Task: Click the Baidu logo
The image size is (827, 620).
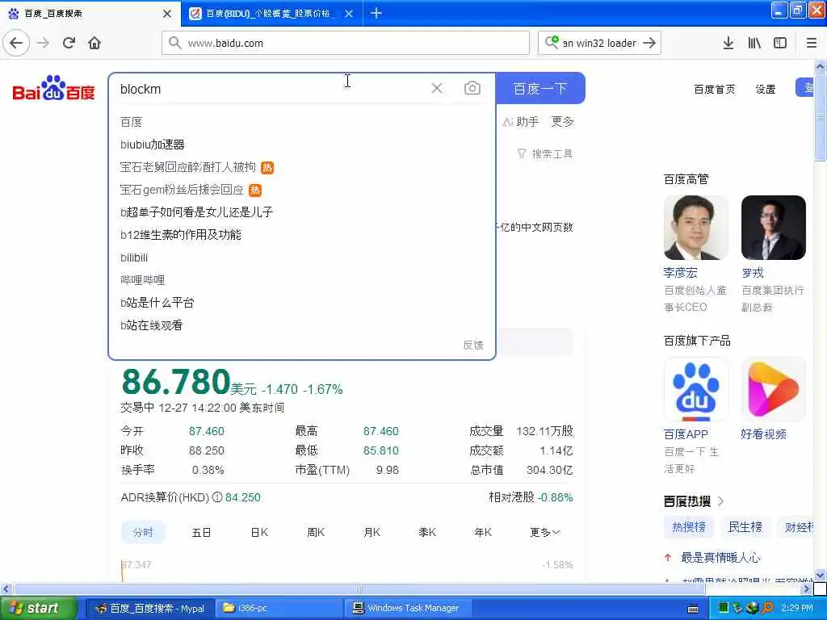Action: (x=53, y=88)
